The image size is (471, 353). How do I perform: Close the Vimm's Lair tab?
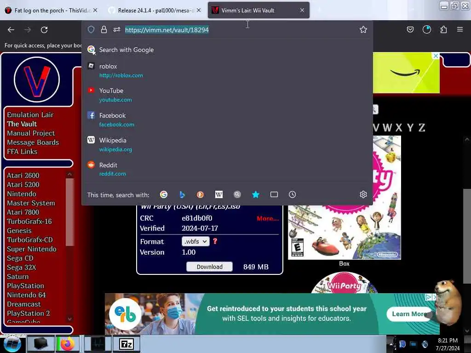click(x=302, y=10)
